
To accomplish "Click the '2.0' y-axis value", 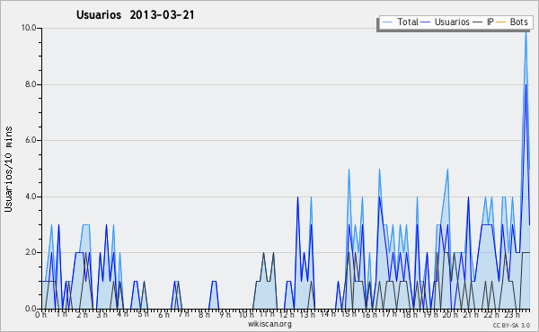I will [31, 252].
